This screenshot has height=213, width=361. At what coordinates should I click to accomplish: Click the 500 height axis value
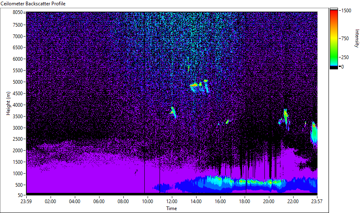click(19, 185)
